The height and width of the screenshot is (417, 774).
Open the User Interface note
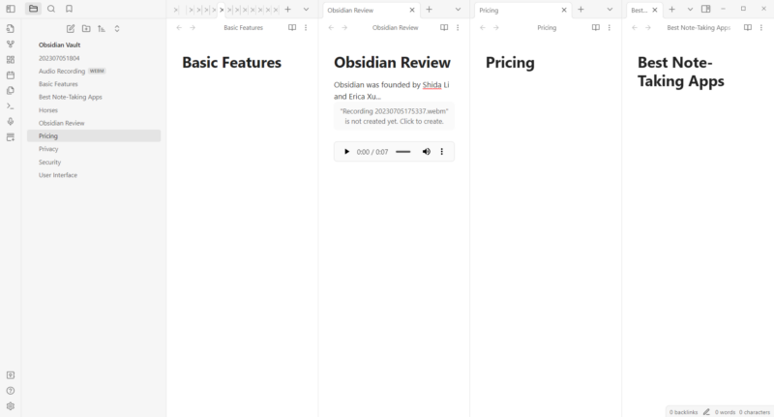click(94, 175)
